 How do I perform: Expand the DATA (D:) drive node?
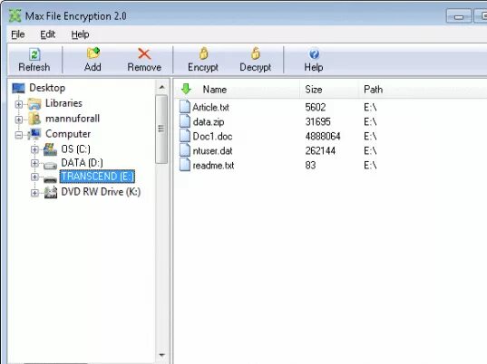[x=34, y=163]
